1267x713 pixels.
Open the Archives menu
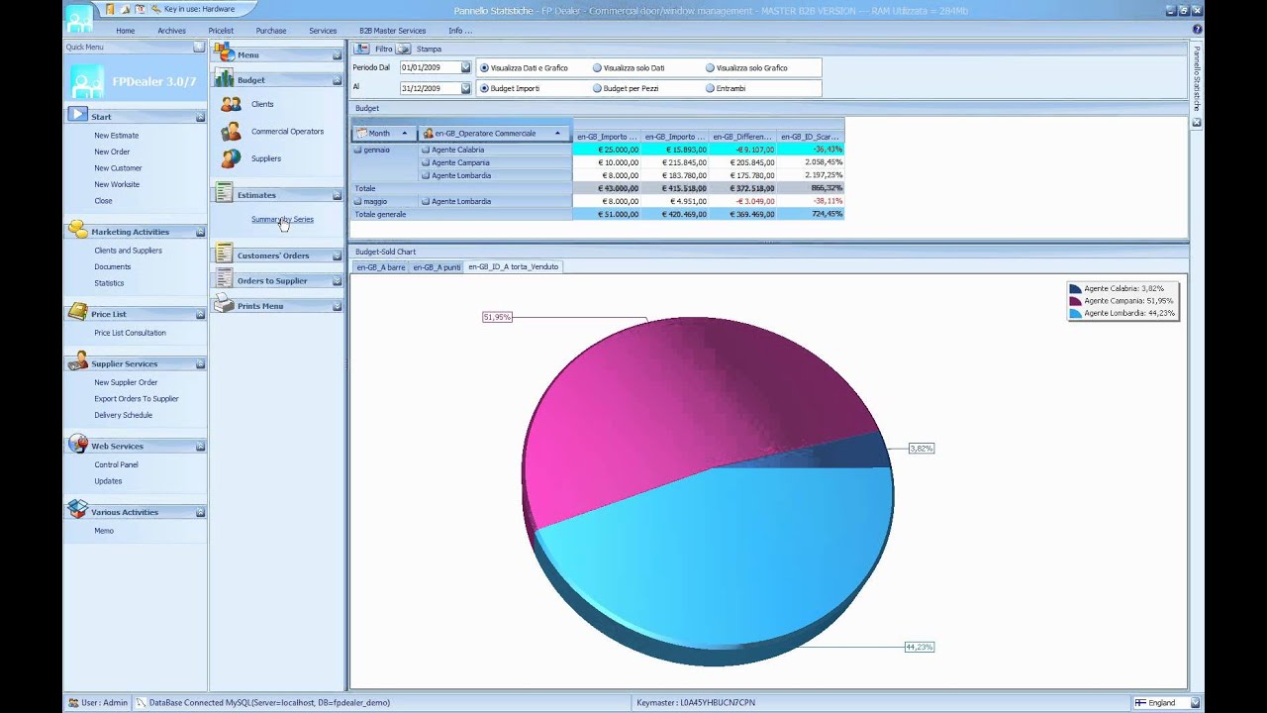pyautogui.click(x=171, y=31)
